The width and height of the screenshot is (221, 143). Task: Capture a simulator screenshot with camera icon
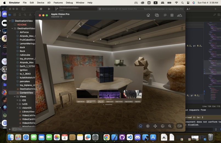[157, 15]
